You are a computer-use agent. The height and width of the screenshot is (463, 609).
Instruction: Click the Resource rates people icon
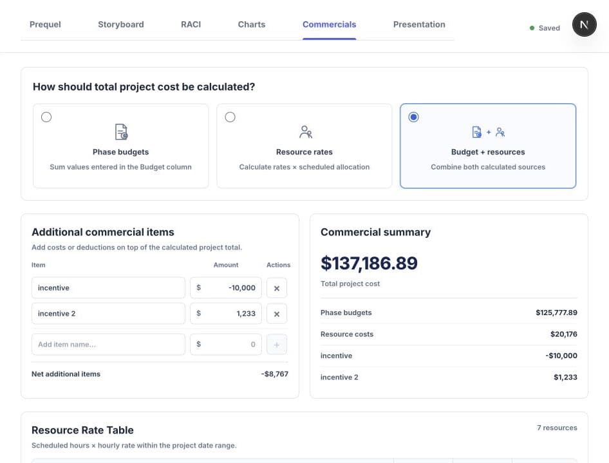point(305,132)
